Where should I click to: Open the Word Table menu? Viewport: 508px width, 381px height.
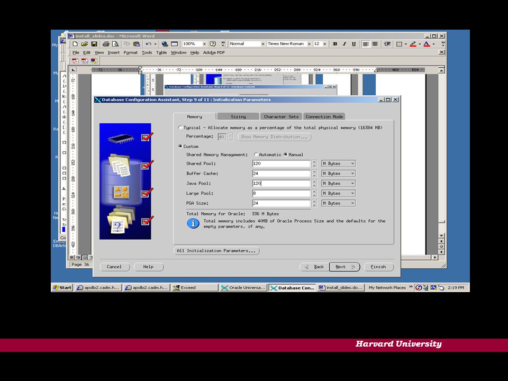coord(161,52)
